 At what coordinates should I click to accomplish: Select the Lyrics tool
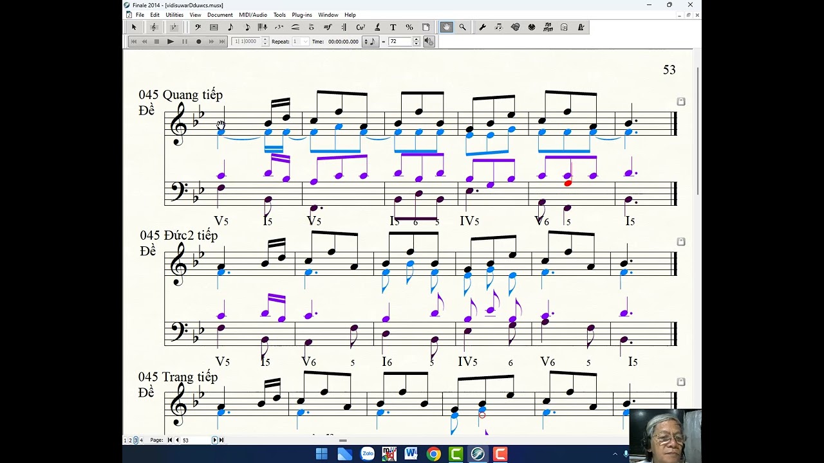[377, 27]
